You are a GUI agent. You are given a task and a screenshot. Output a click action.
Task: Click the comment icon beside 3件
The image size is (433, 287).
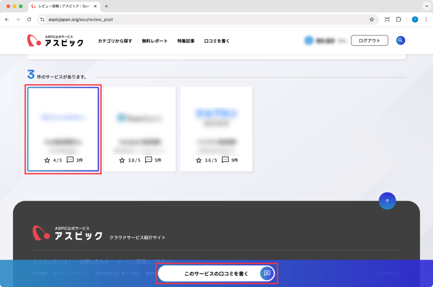[x=70, y=160]
